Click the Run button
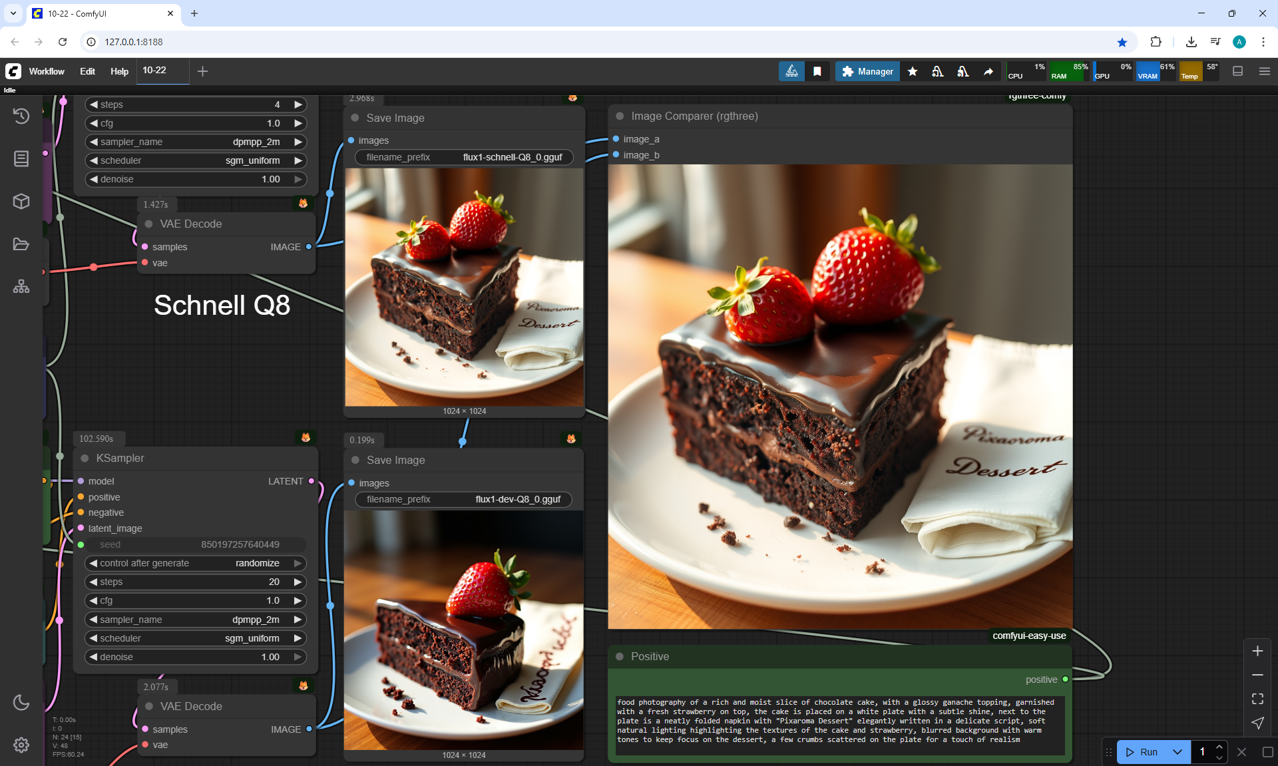 point(1143,752)
